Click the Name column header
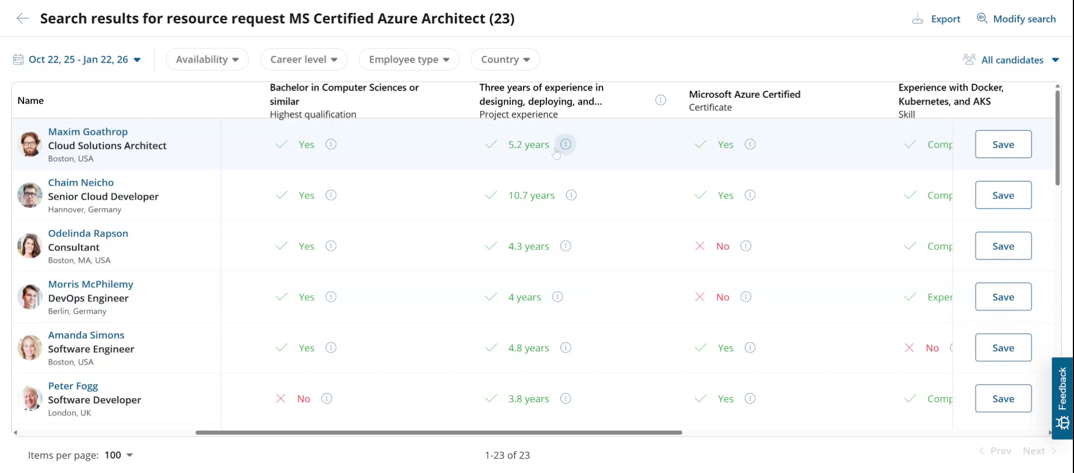This screenshot has width=1074, height=473. [x=30, y=100]
